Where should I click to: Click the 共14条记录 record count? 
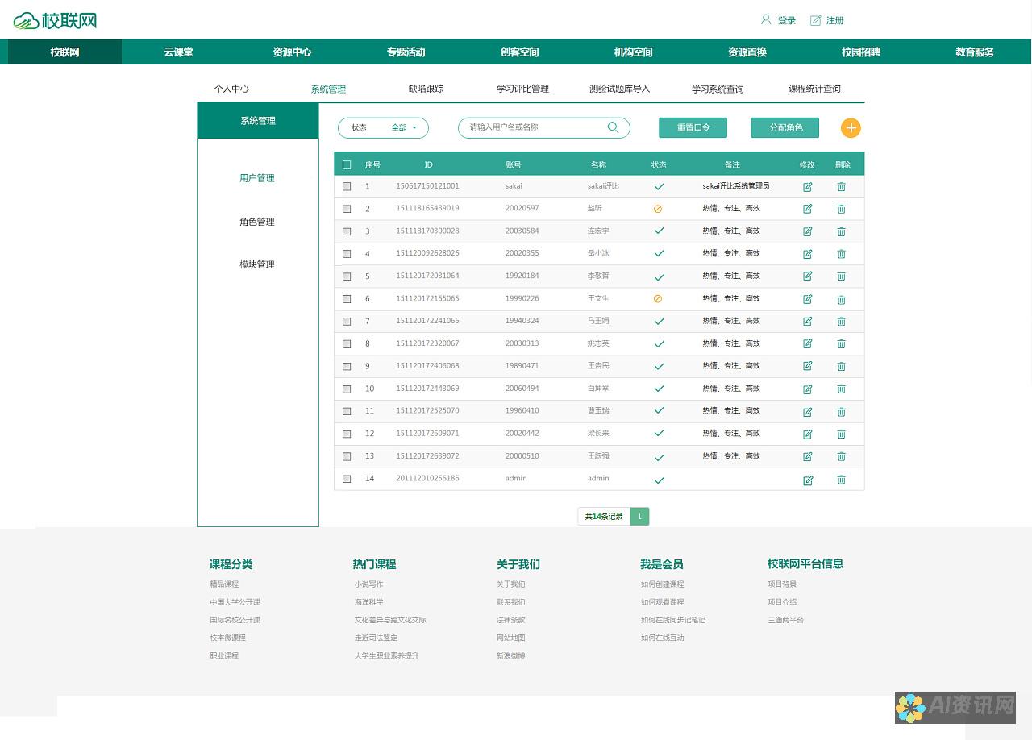point(604,517)
